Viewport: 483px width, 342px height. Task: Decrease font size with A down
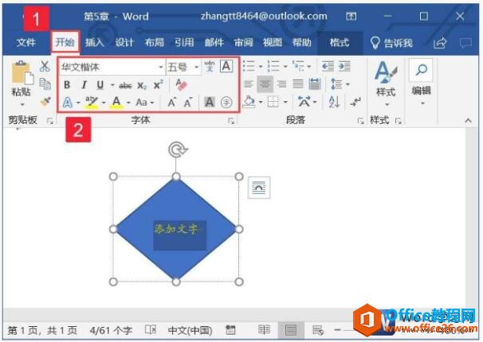pyautogui.click(x=187, y=103)
